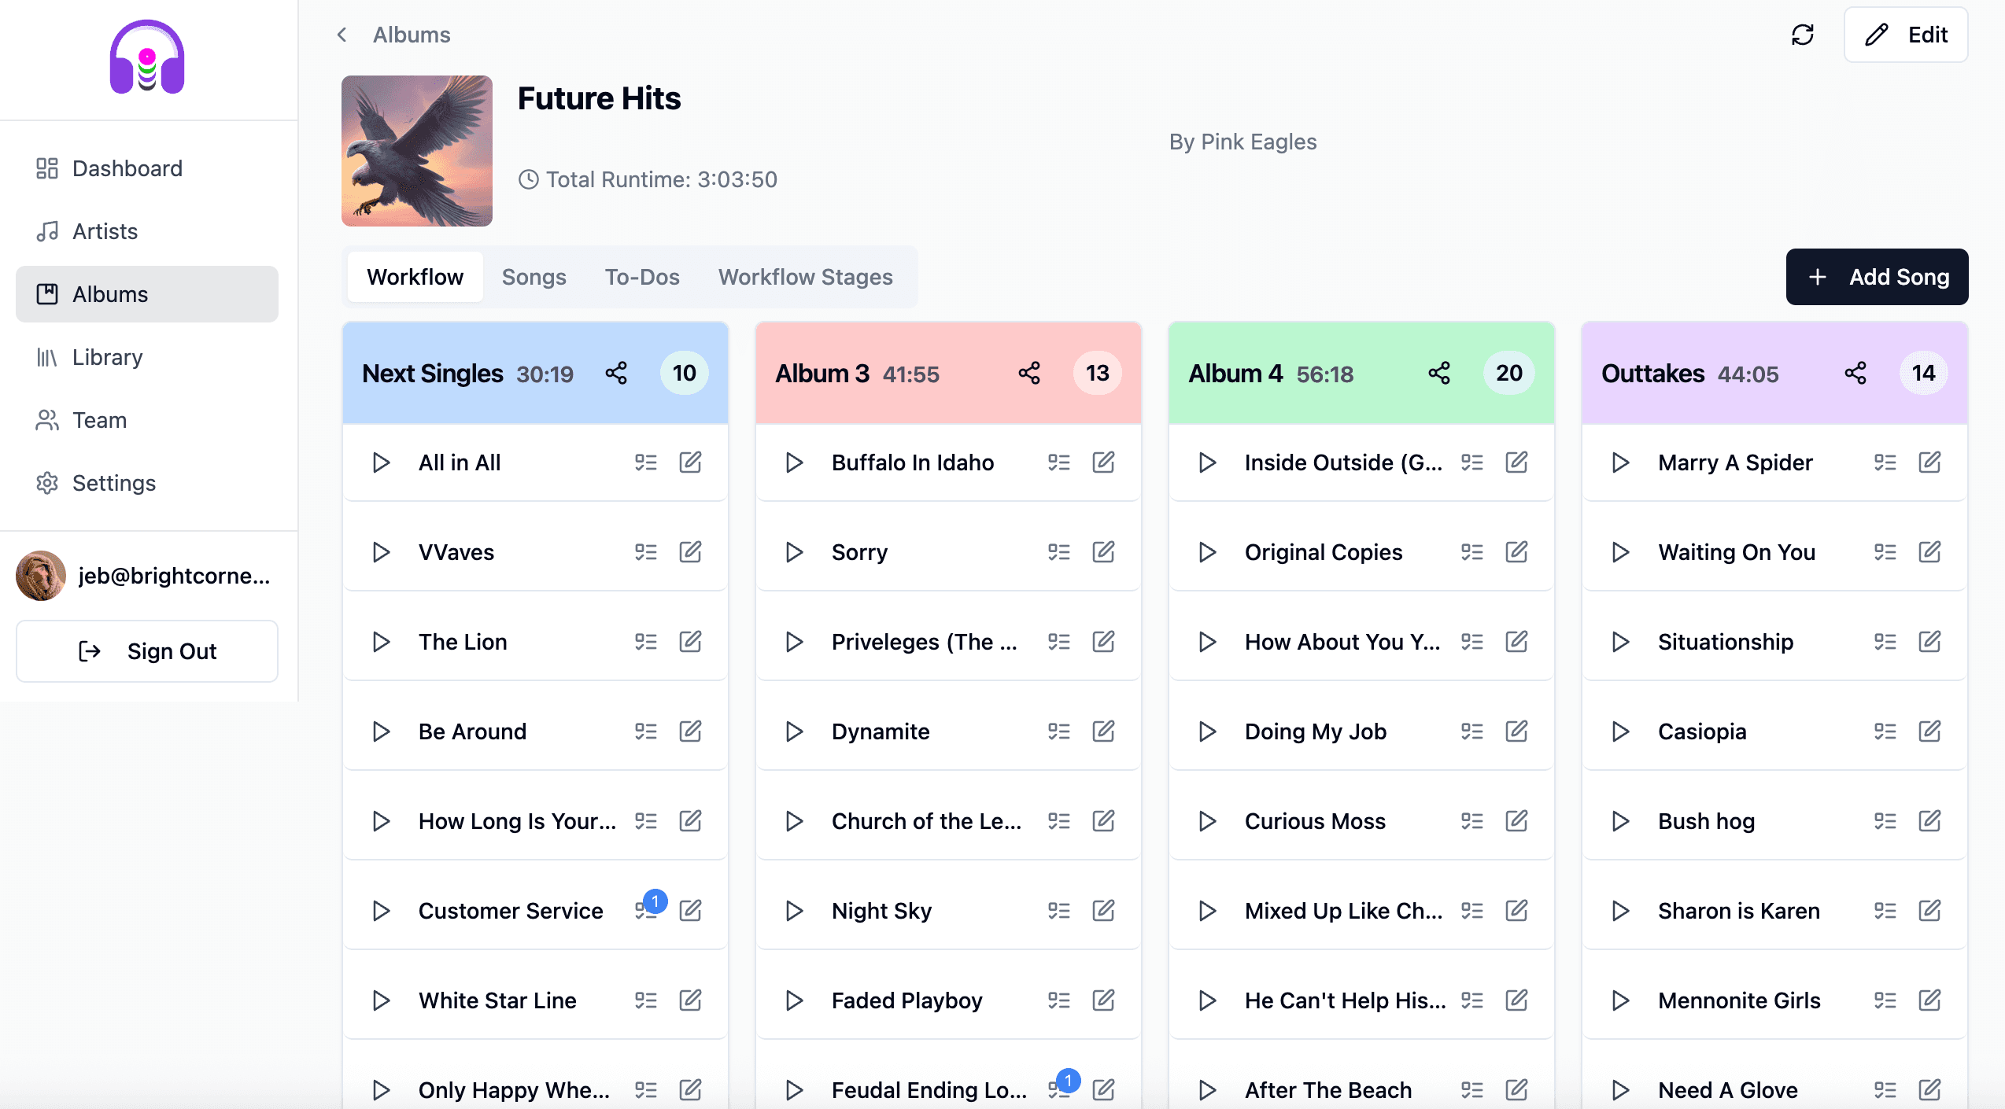2005x1109 pixels.
Task: Switch to the Workflow Stages tab
Action: click(x=804, y=277)
